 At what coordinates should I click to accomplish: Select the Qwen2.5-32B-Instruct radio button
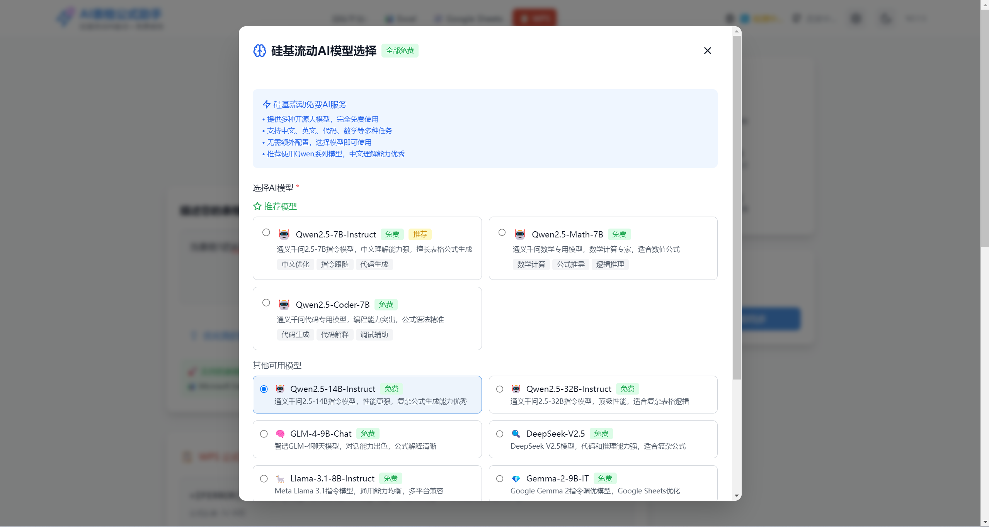tap(499, 389)
